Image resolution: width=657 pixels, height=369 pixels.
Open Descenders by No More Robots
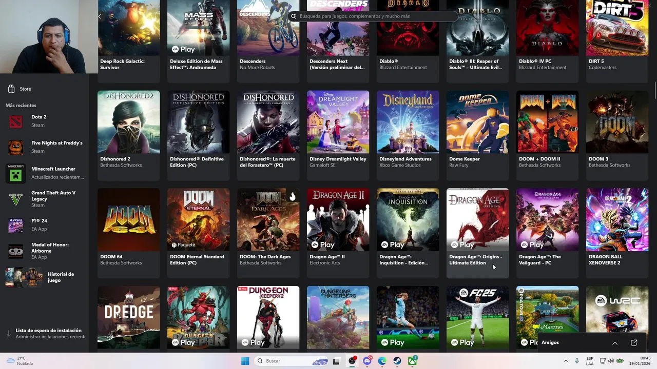(x=268, y=41)
